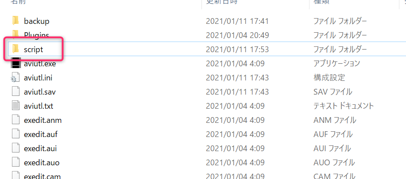Click the exedit.aui file icon

coord(15,149)
